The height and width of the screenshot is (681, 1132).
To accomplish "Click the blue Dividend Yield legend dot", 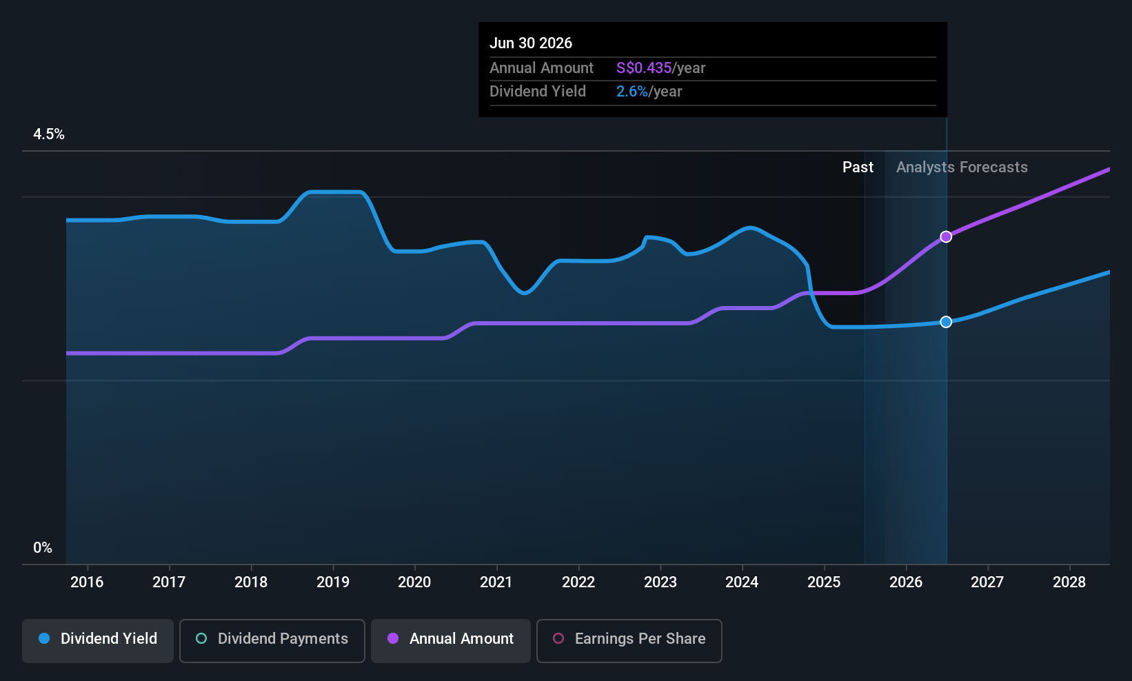I will pos(44,638).
